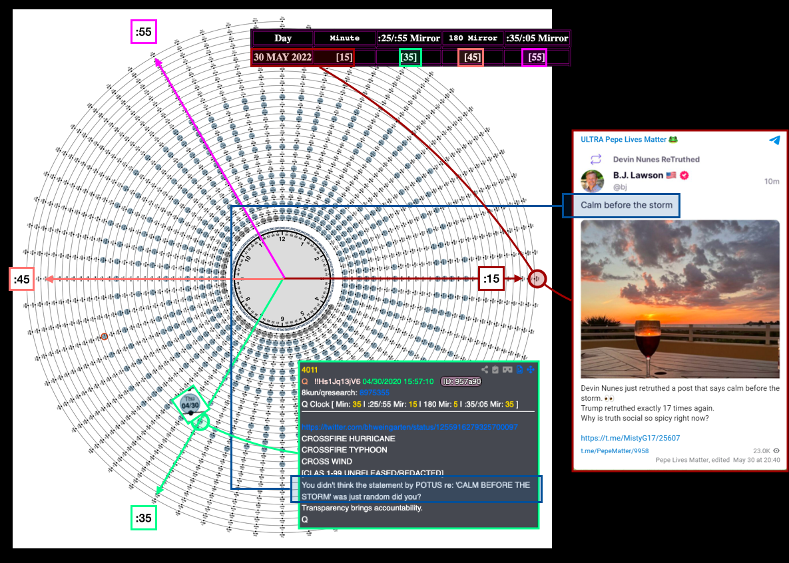Click the Devin Nunes ReTruthed label
The height and width of the screenshot is (563, 789).
[656, 160]
